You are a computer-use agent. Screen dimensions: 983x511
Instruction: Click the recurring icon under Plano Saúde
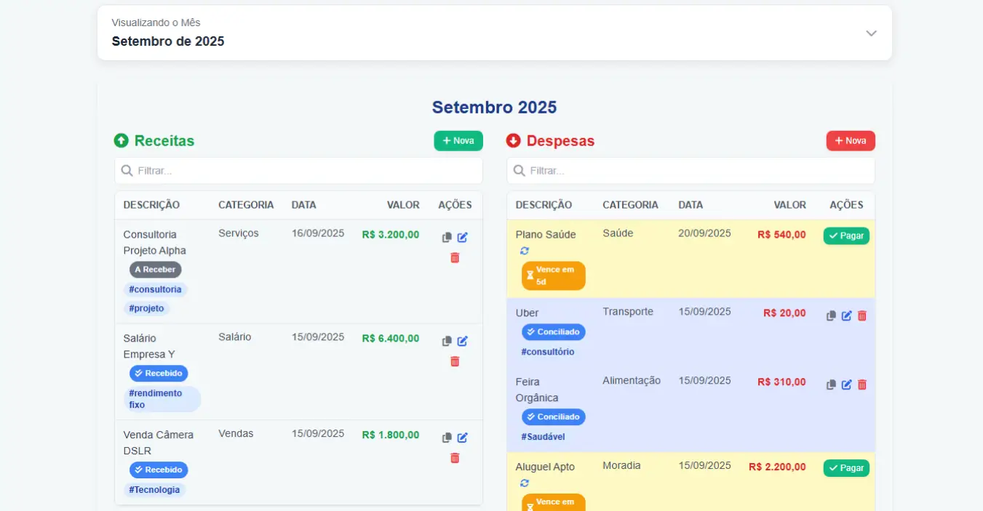click(x=525, y=251)
